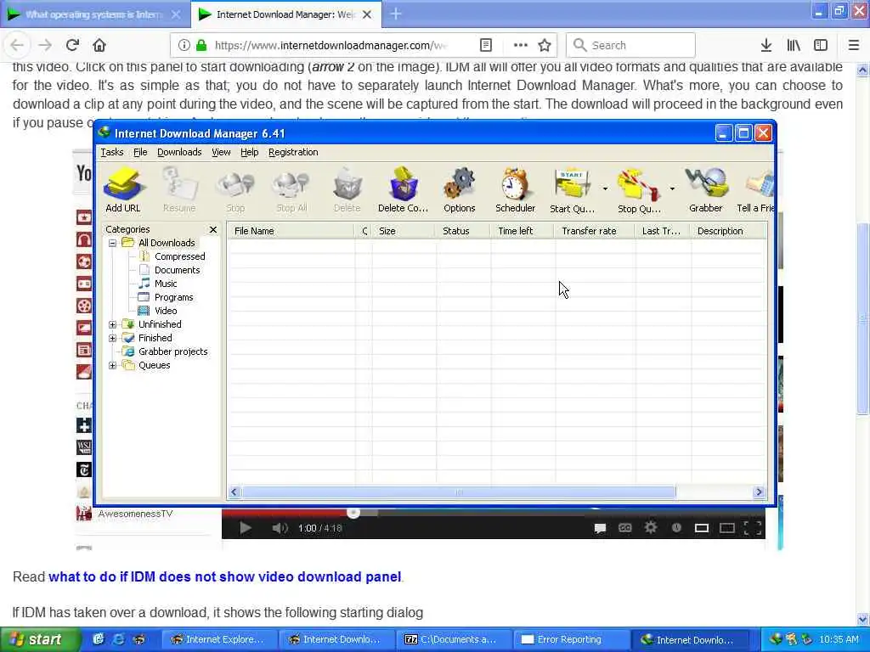Switch to the 'What operating systems' tab
This screenshot has height=652, width=870.
click(x=93, y=14)
